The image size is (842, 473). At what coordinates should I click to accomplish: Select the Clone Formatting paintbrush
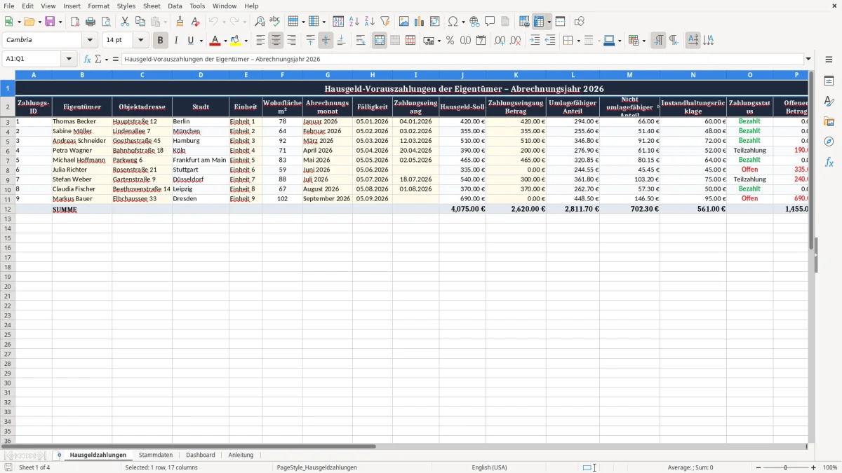[x=180, y=22]
